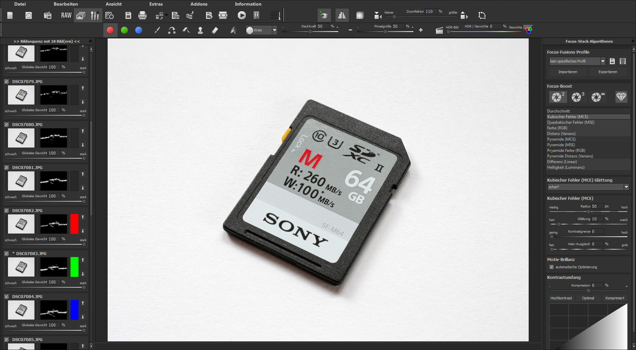
Task: Open the scharf smoothing dropdown
Action: (588, 187)
